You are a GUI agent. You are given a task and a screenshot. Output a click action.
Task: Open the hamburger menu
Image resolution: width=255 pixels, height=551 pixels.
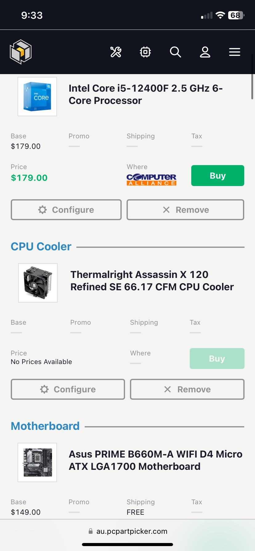[x=235, y=52]
